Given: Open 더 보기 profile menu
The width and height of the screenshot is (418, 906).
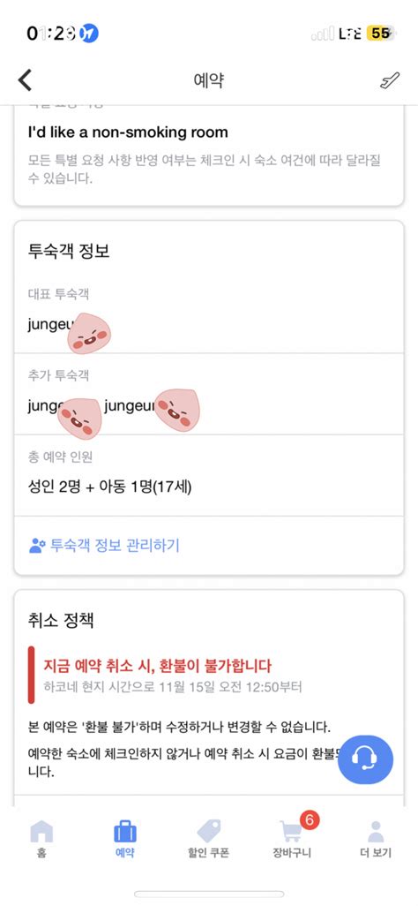Looking at the screenshot, I should click(x=376, y=838).
